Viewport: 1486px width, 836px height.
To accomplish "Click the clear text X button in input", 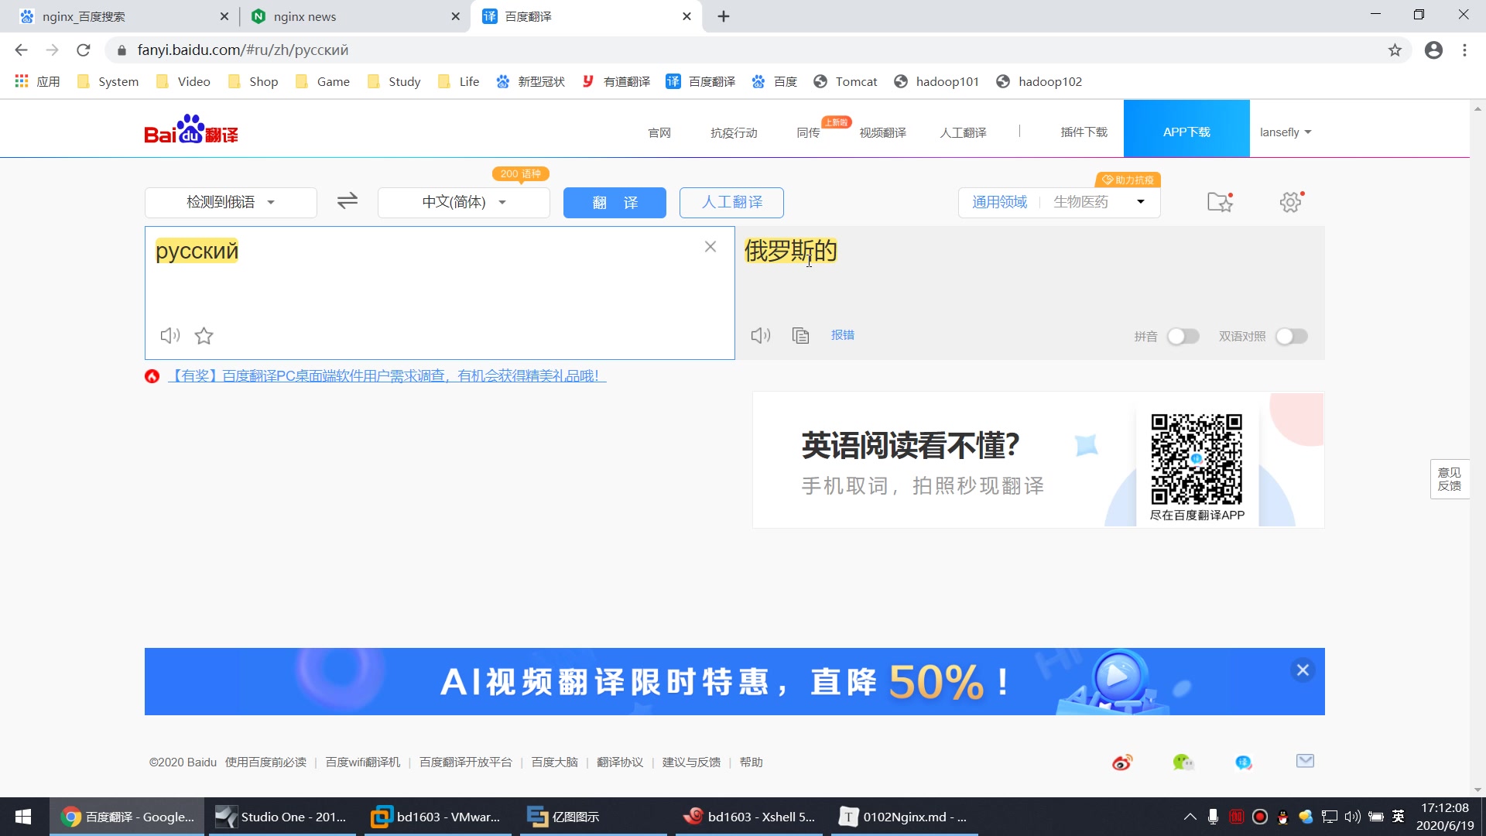I will 712,246.
